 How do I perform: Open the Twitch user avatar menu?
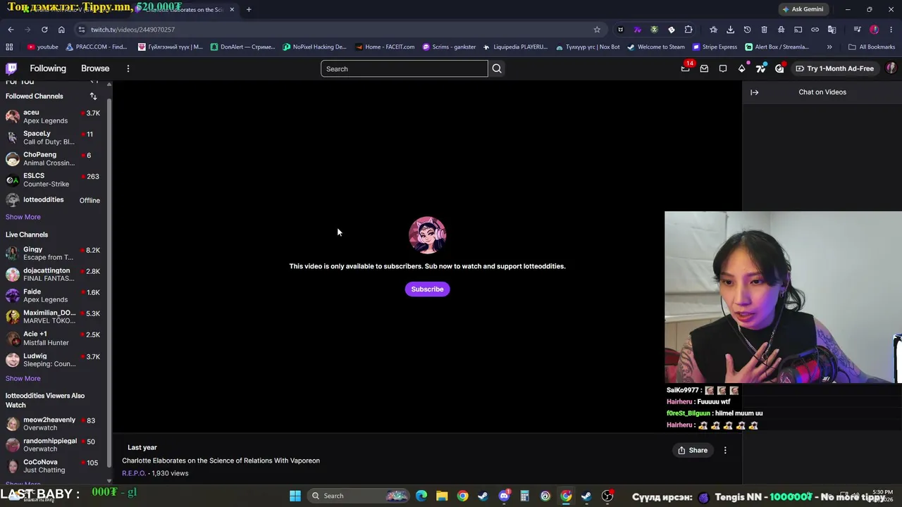point(891,68)
